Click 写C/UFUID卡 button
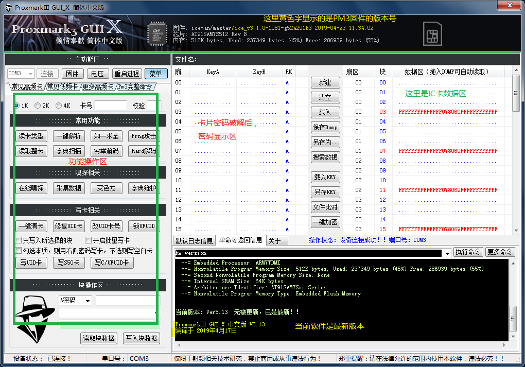This screenshot has width=525, height=367. (112, 263)
